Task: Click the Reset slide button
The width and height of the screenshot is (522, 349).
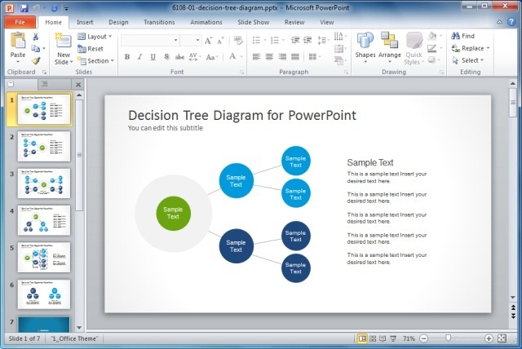Action: click(x=91, y=49)
